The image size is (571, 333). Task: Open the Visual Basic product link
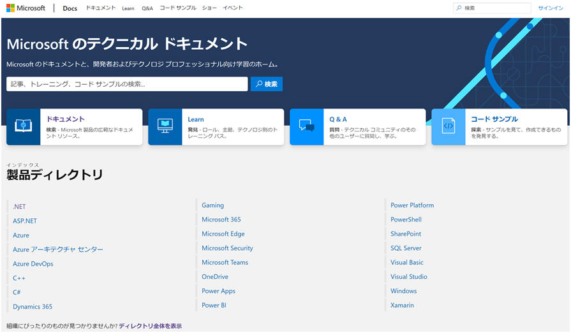pos(407,262)
